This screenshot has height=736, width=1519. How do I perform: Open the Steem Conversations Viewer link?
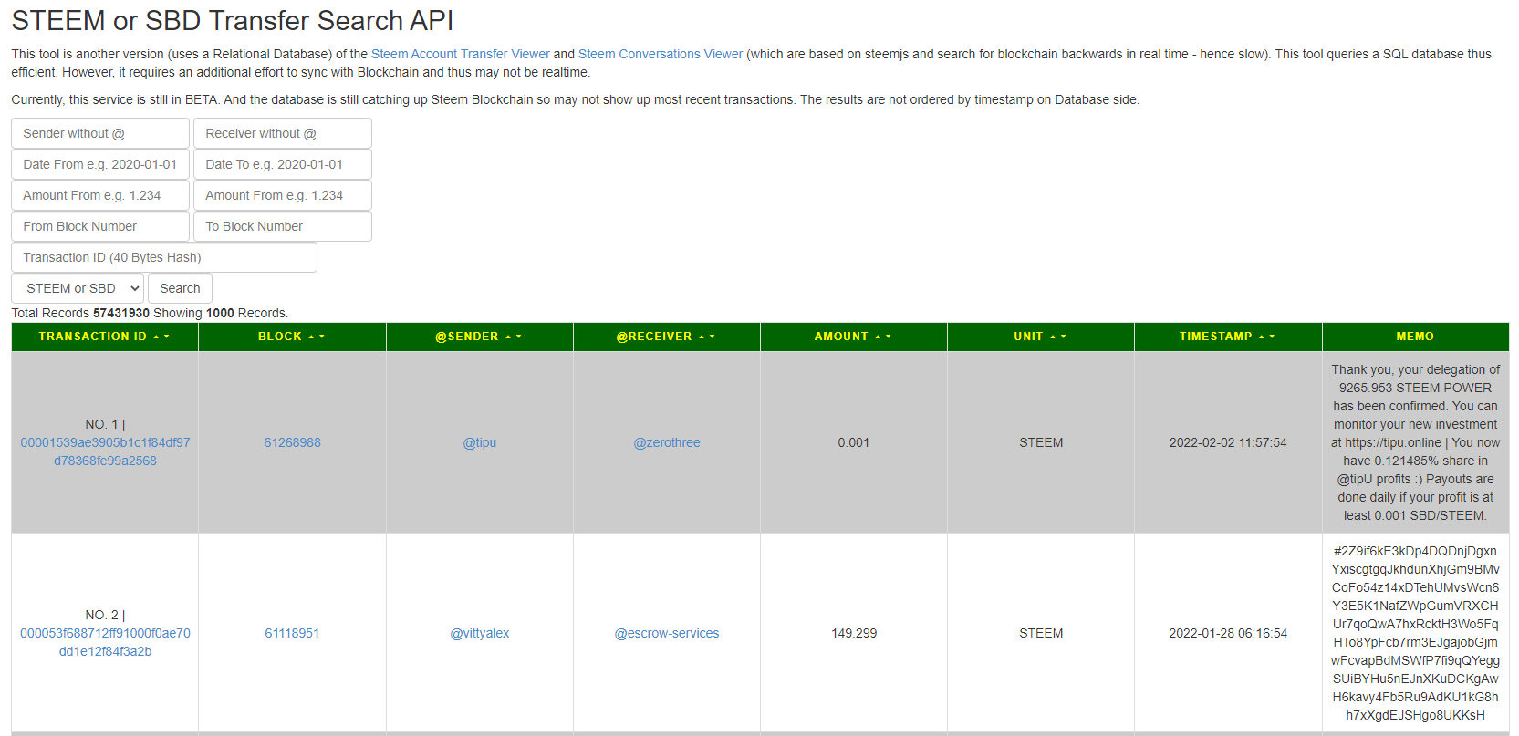click(661, 54)
